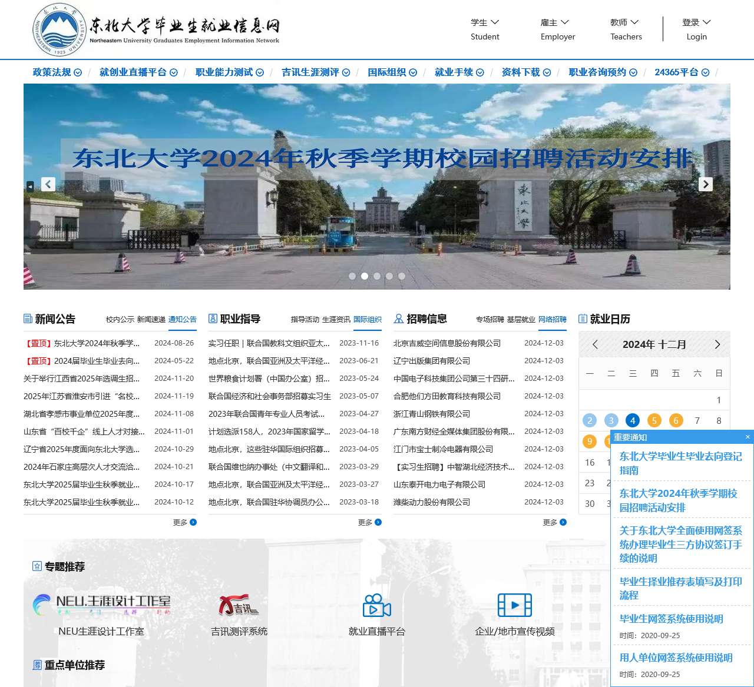
Task: Open the 学生 Student dropdown
Action: click(x=484, y=28)
